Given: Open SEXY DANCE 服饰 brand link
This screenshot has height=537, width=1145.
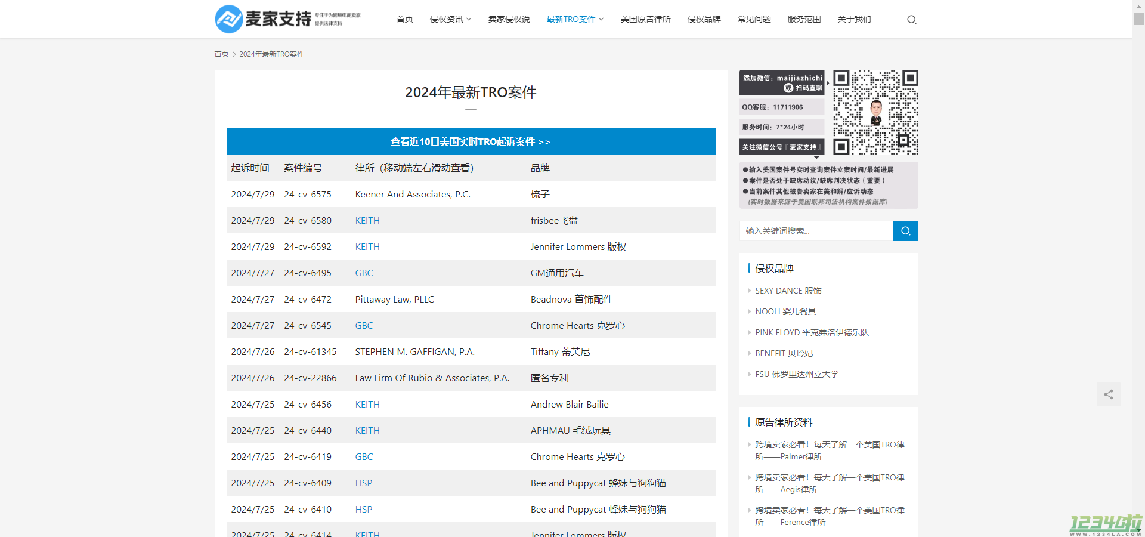Looking at the screenshot, I should pyautogui.click(x=788, y=291).
